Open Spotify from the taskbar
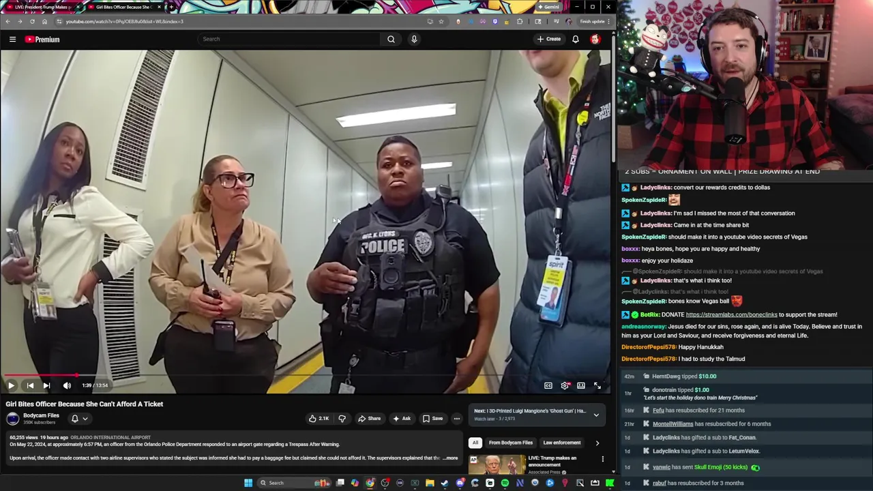This screenshot has width=873, height=491. (x=505, y=483)
